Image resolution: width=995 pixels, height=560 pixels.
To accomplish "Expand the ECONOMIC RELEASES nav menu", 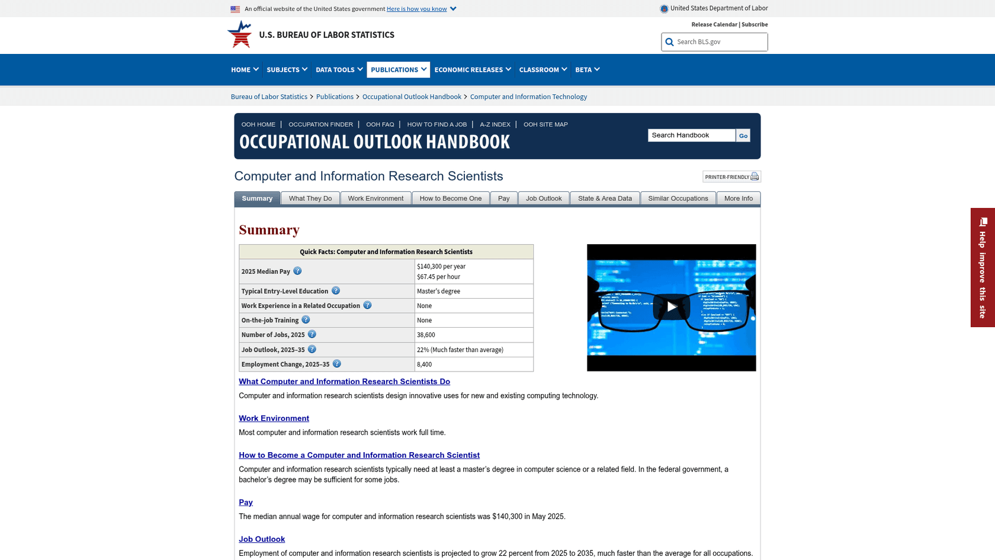I will 473,69.
